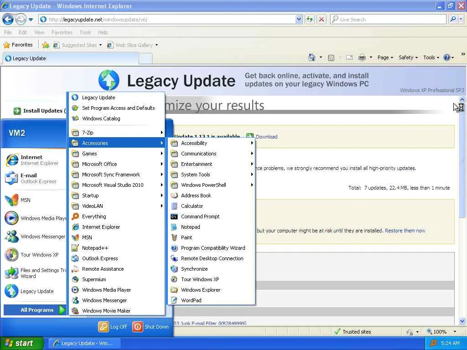This screenshot has width=467, height=350.
Task: Click the IE Home toolbar icon
Action: 312,57
